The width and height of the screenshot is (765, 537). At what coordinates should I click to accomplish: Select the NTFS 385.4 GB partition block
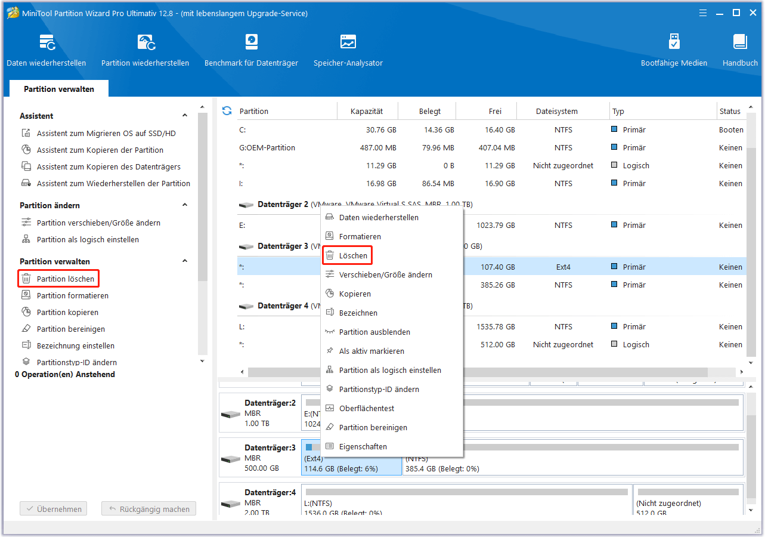[x=572, y=458]
